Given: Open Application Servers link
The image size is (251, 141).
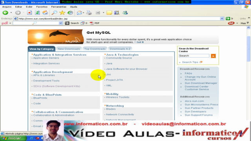Looking at the screenshot, I should coord(46,58).
